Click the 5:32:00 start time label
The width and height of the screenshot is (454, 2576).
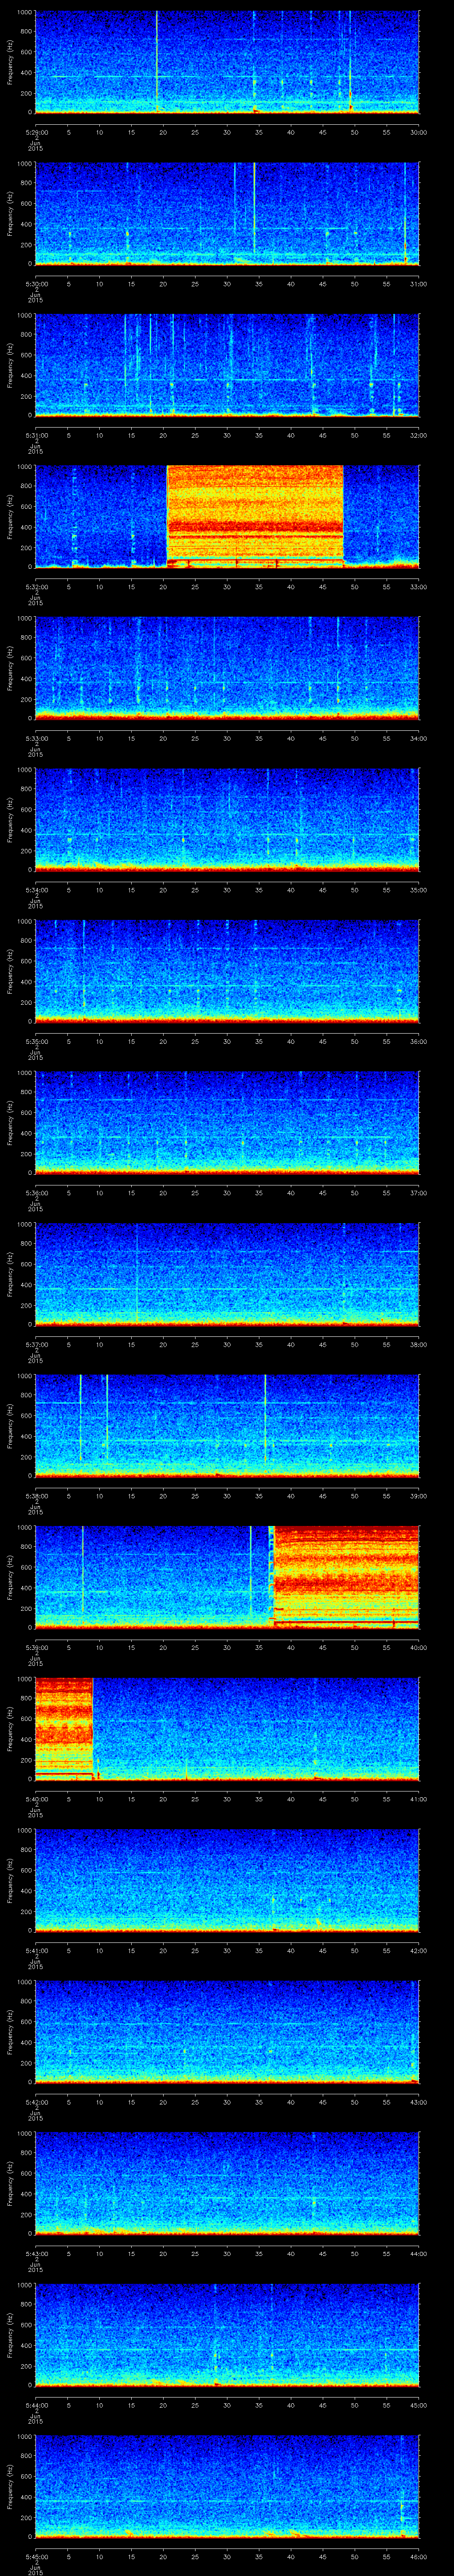click(x=36, y=587)
